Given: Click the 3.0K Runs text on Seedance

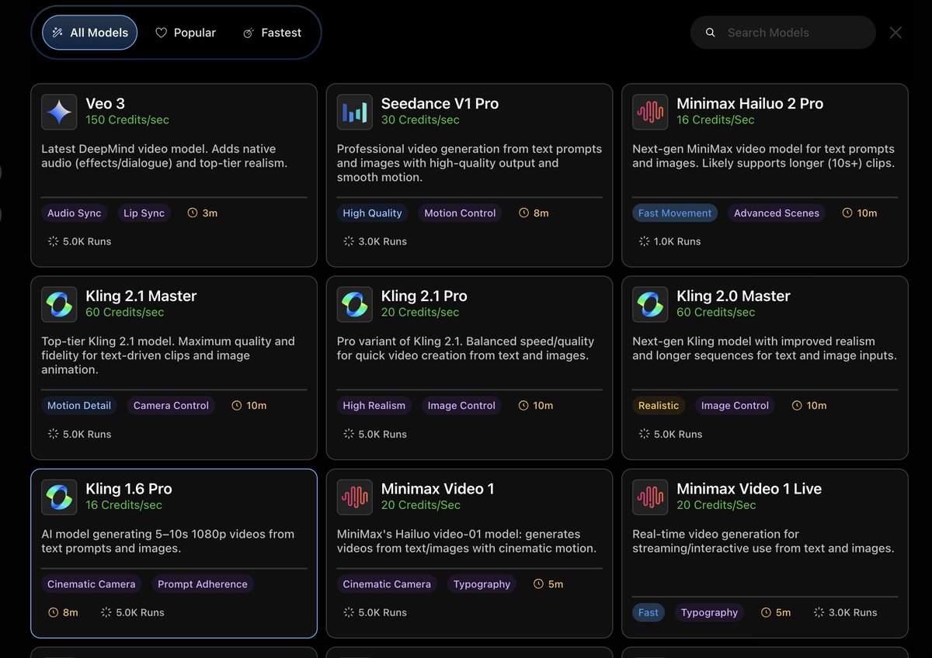Looking at the screenshot, I should coord(383,241).
